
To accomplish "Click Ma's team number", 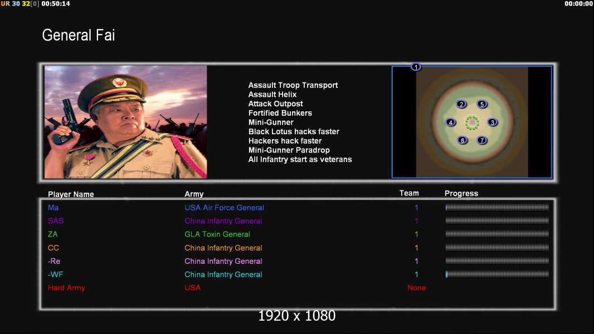I will [416, 208].
